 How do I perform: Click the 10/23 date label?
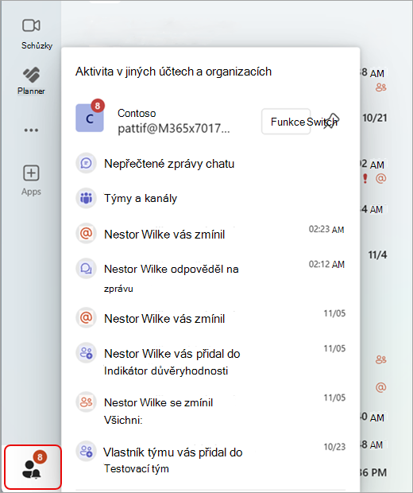(334, 447)
